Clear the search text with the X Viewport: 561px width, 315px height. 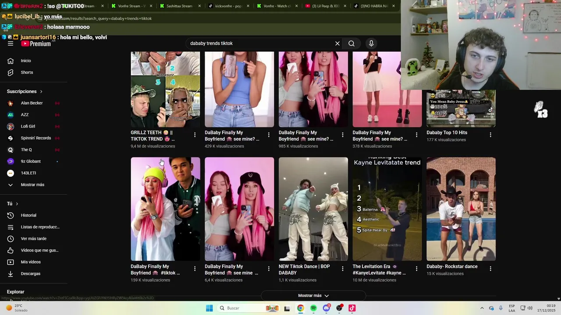pyautogui.click(x=337, y=43)
